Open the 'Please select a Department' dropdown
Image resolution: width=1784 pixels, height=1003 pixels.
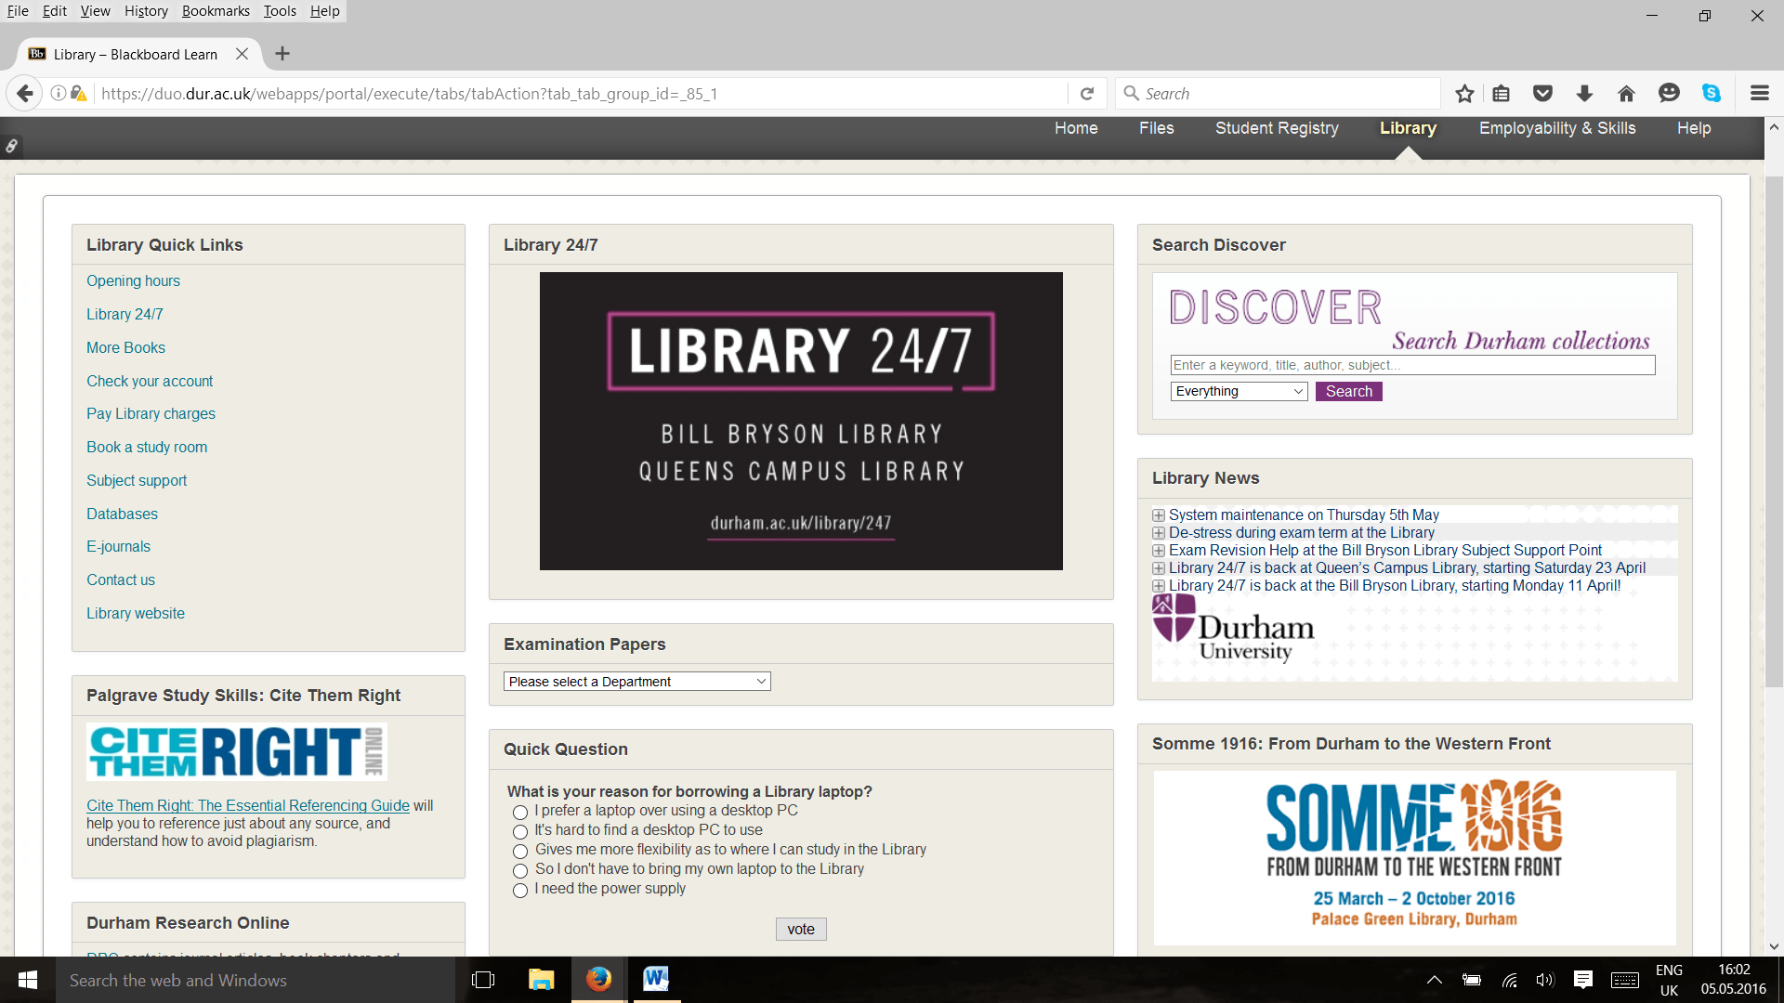tap(636, 682)
